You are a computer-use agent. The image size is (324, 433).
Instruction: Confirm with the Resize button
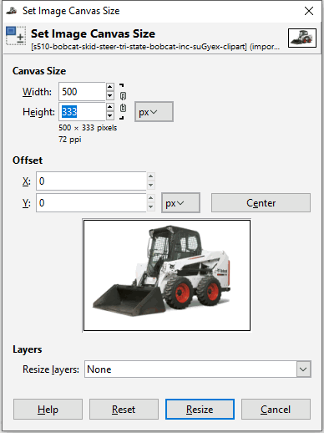pos(200,409)
